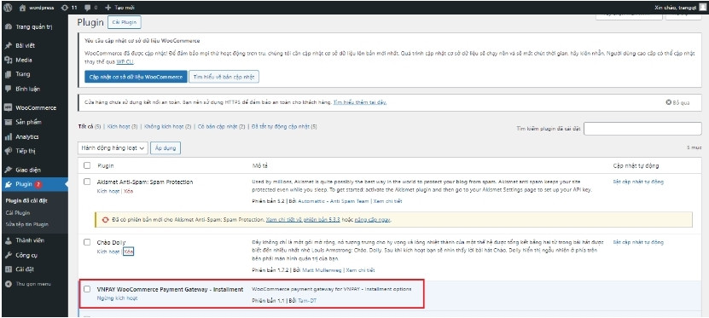Click the Plugin plug icon in sidebar

coord(9,184)
